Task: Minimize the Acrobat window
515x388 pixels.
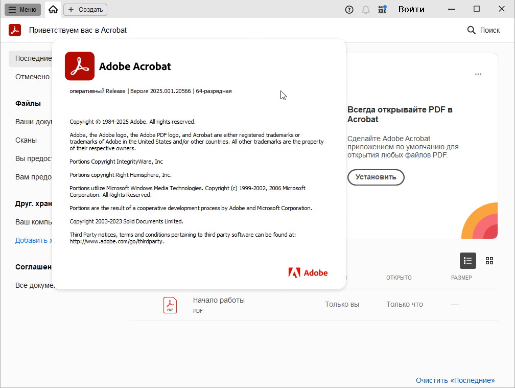Action: 452,9
